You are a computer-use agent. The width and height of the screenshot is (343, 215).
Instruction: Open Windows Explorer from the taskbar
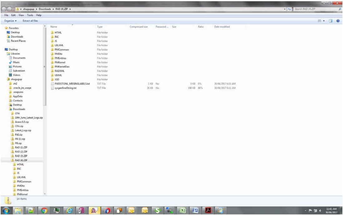tap(18, 210)
